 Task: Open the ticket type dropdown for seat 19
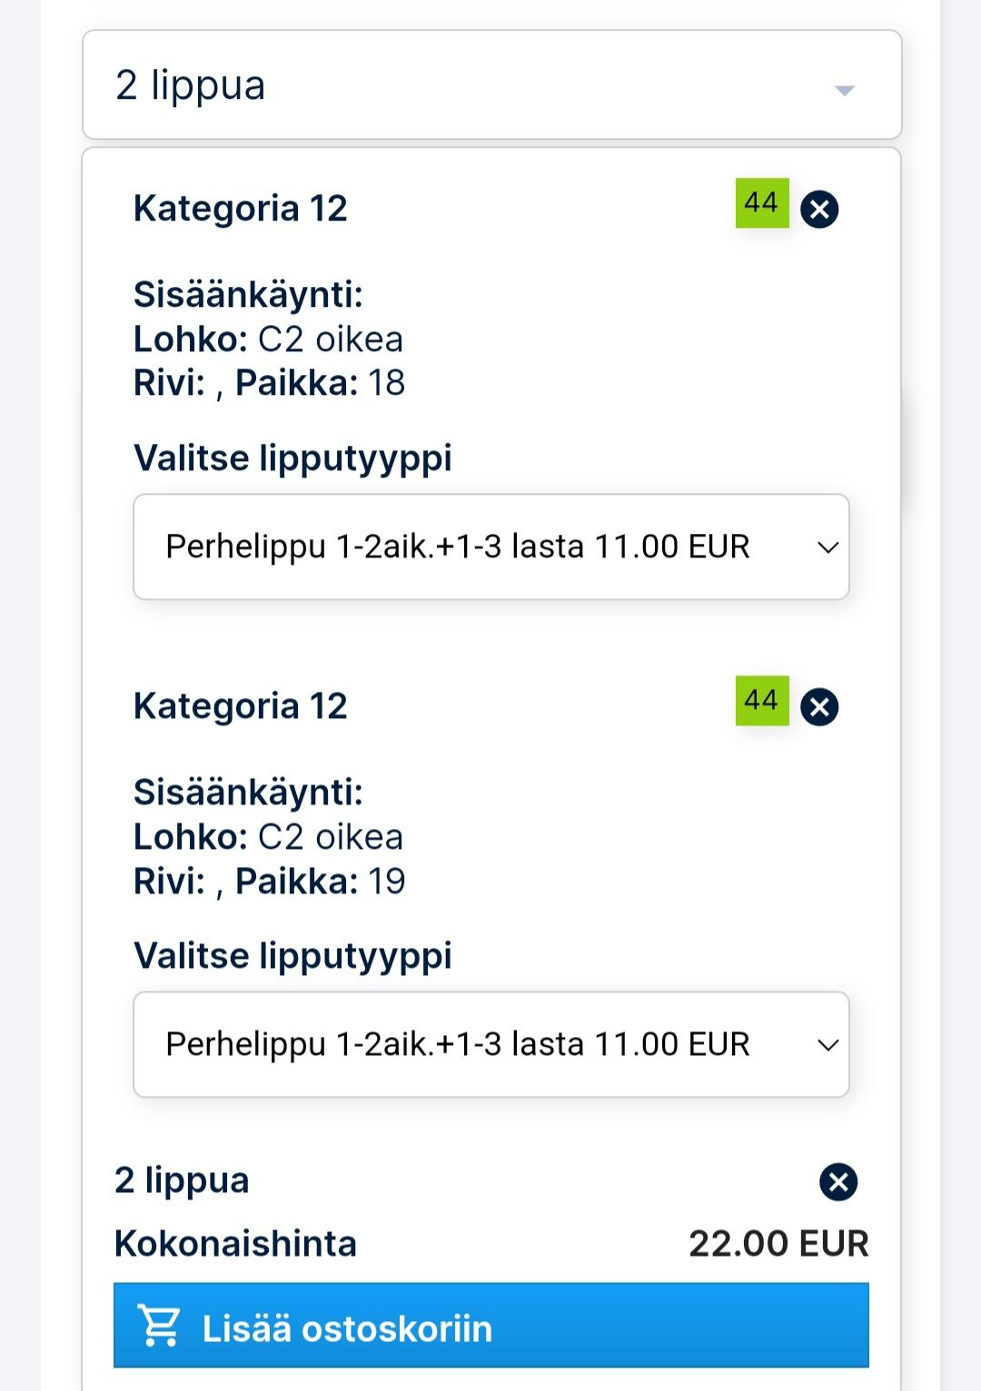point(490,1044)
